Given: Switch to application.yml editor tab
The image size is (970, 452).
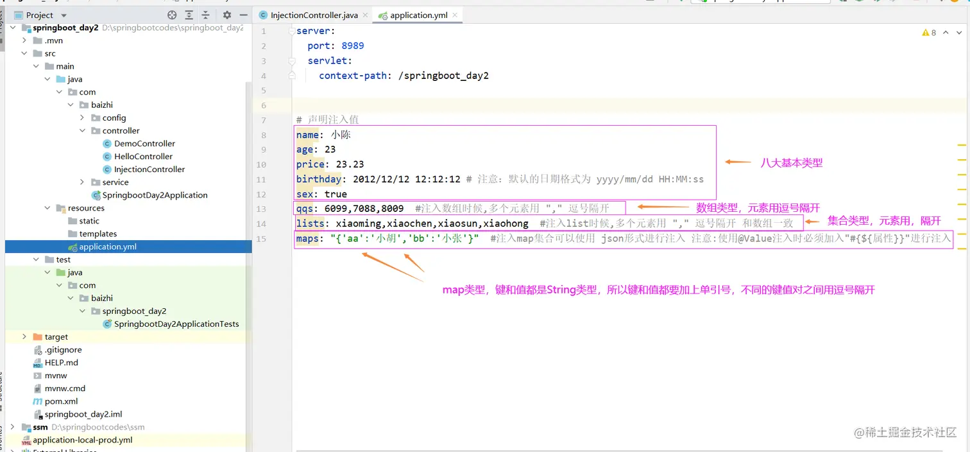Looking at the screenshot, I should pyautogui.click(x=418, y=15).
